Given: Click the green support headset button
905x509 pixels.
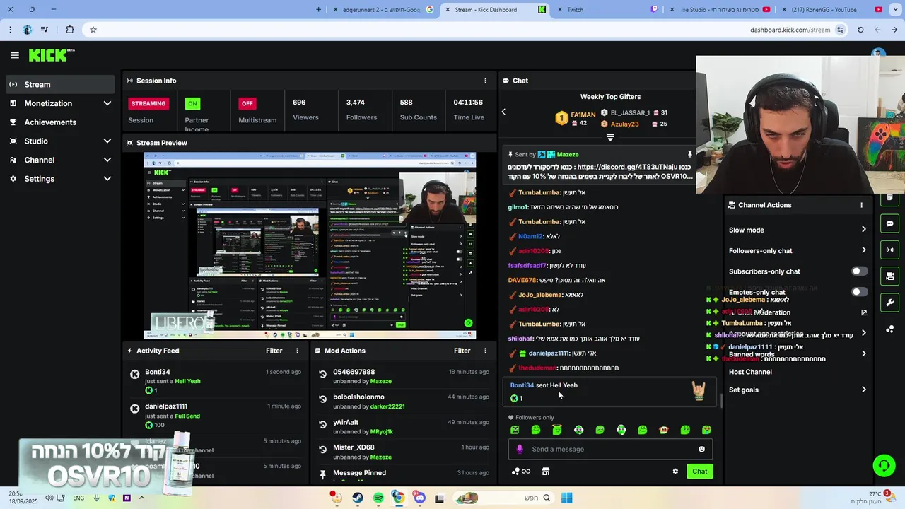Looking at the screenshot, I should [x=884, y=465].
